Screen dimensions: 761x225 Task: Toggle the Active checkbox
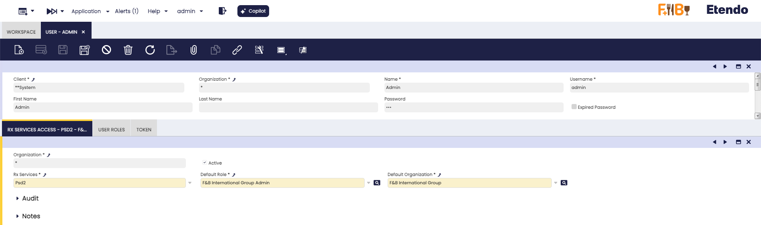click(205, 163)
